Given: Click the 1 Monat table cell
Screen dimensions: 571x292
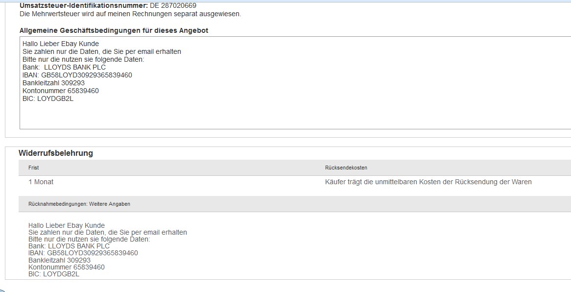Looking at the screenshot, I should 41,182.
